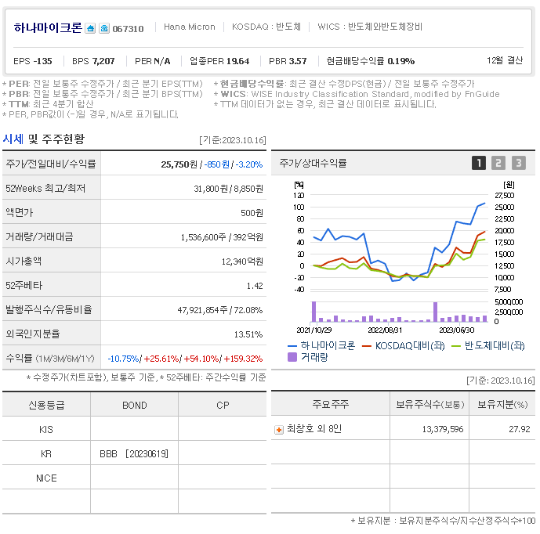
Task: Click the 2021/10/29 chart date label
Action: pos(313,330)
